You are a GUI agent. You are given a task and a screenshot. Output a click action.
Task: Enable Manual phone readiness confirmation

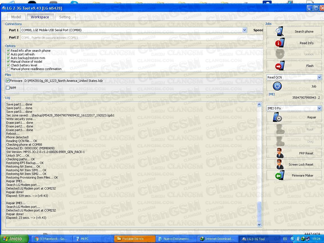[x=8, y=69]
